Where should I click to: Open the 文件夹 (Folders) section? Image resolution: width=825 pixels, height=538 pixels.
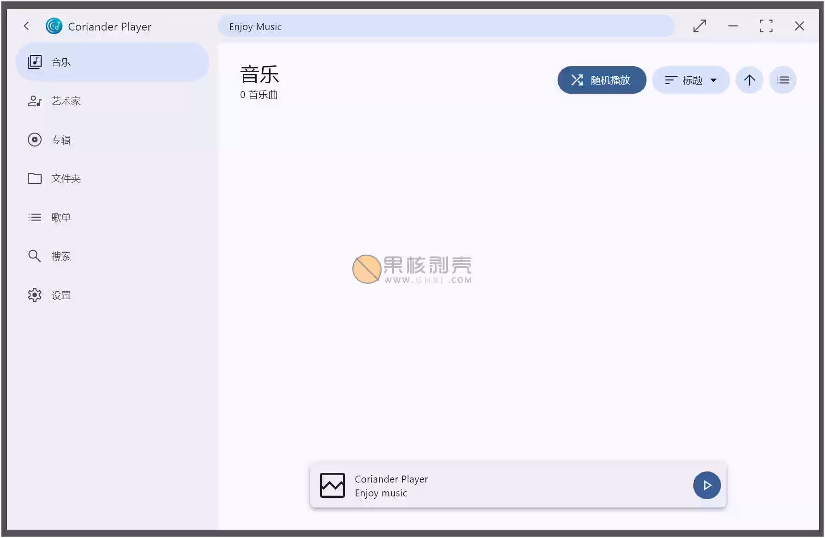(x=65, y=178)
